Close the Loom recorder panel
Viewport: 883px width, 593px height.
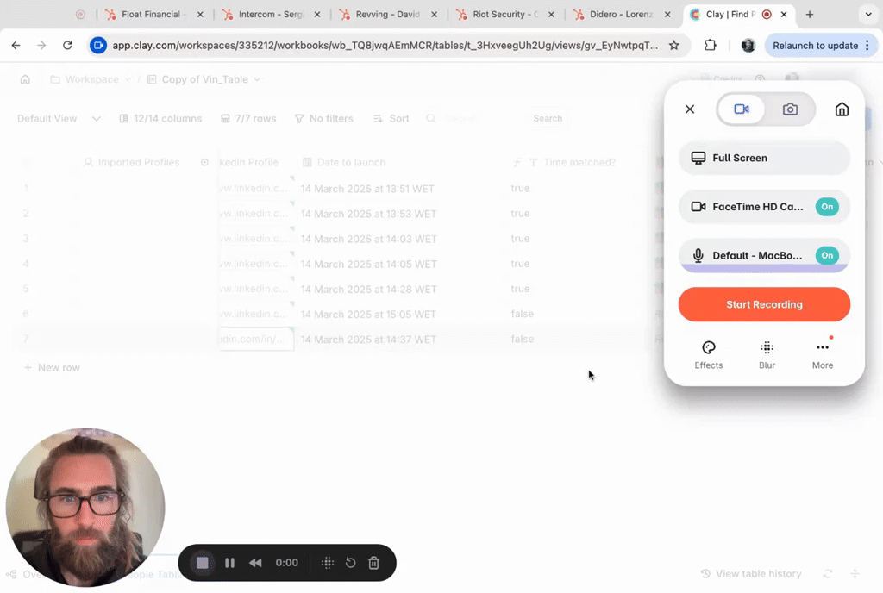690,109
